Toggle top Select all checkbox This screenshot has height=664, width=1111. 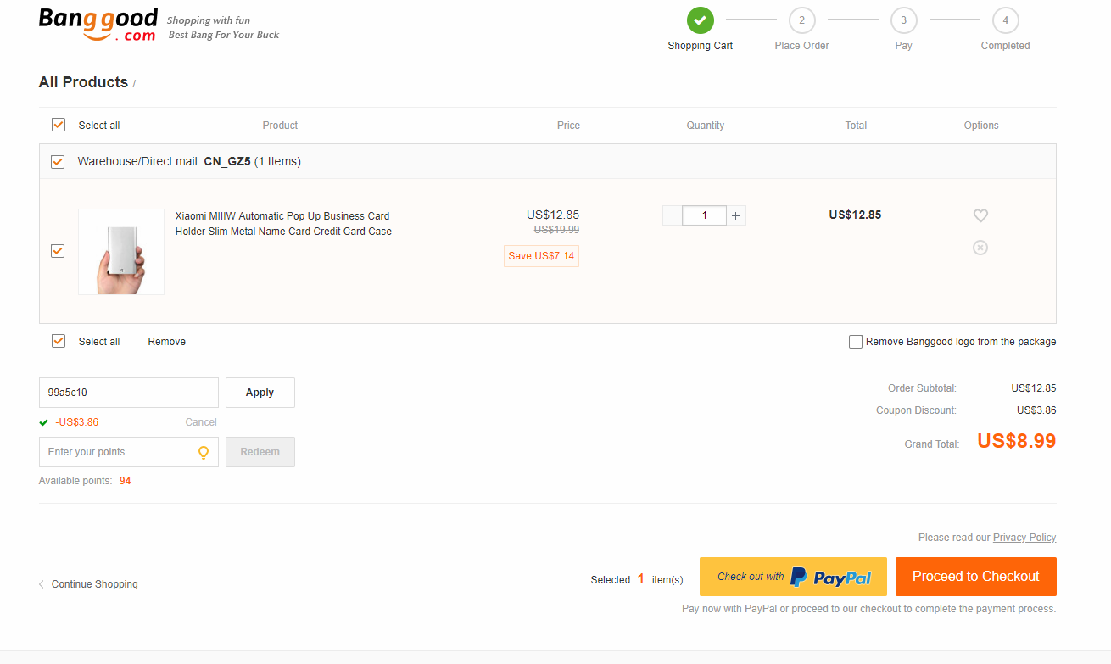59,125
